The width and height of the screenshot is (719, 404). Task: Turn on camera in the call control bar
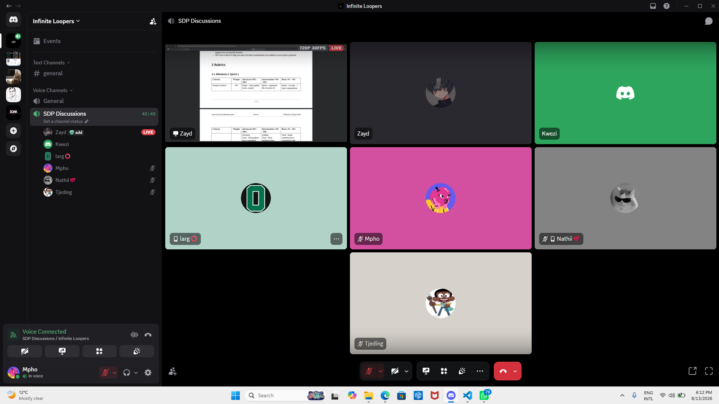(395, 371)
